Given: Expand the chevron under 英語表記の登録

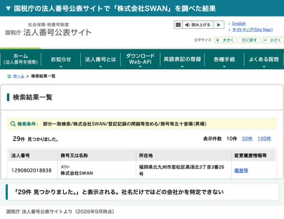Looking at the screenshot, I should pyautogui.click(x=182, y=66).
